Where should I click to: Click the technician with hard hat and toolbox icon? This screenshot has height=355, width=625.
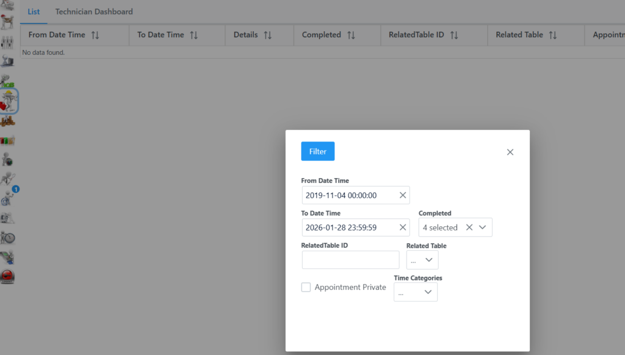tap(9, 101)
